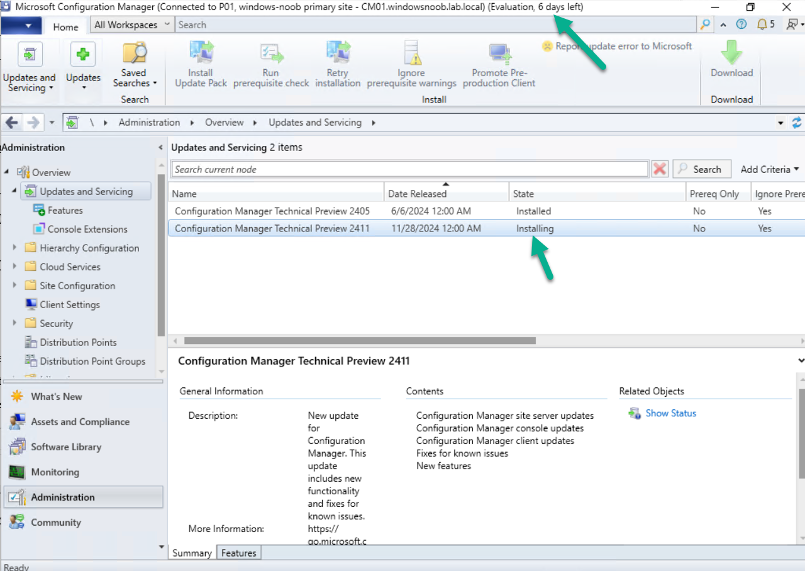Sort by the Name column header
This screenshot has width=805, height=571.
(277, 194)
